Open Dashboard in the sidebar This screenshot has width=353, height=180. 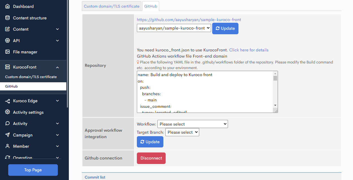[x=23, y=6]
